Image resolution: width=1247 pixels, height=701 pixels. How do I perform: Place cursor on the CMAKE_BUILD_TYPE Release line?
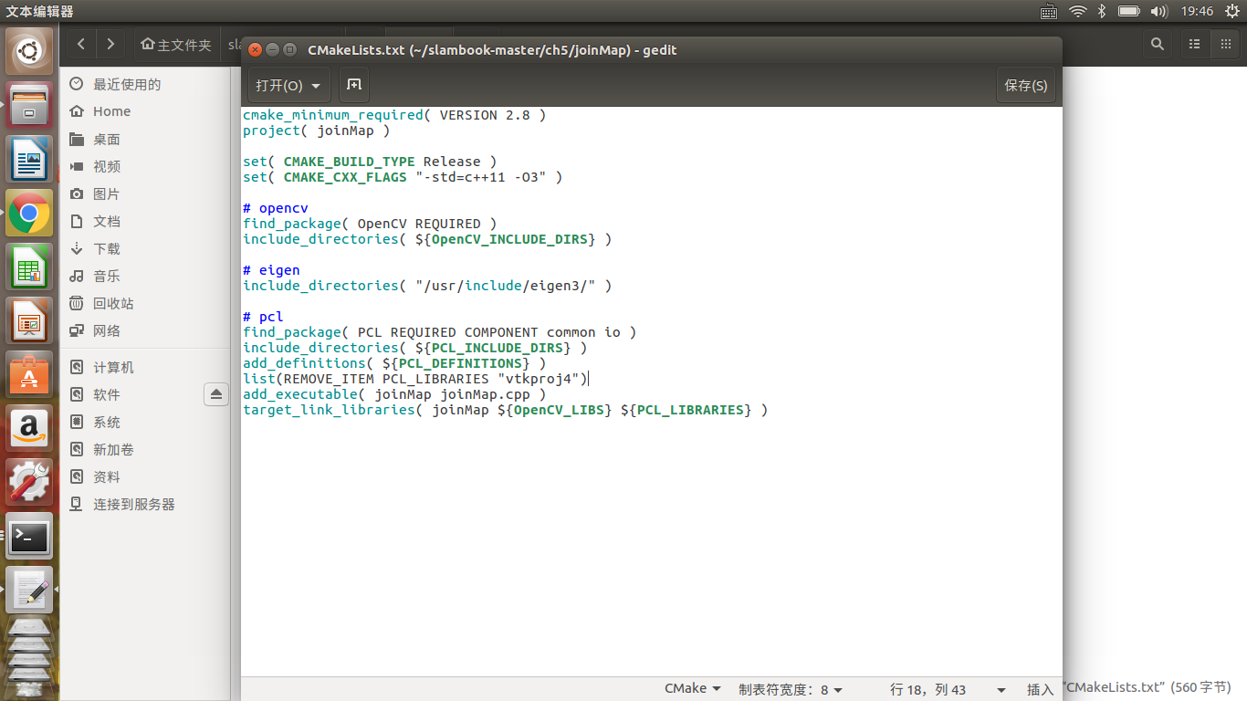coord(370,162)
